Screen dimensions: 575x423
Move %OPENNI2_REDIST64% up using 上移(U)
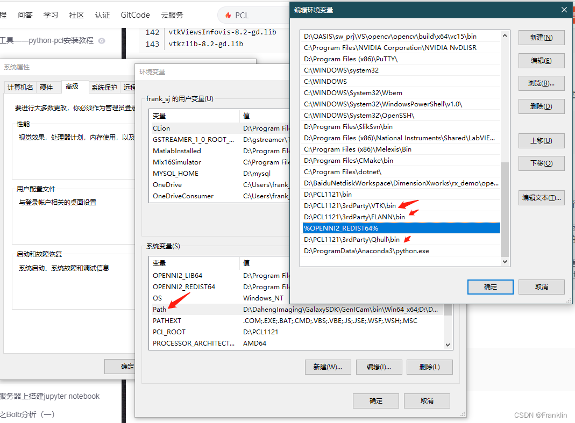[541, 140]
